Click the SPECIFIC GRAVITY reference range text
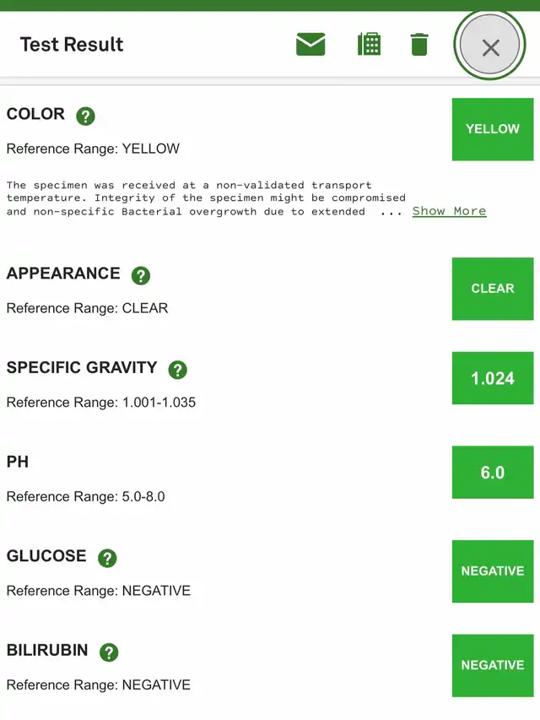 tap(101, 403)
